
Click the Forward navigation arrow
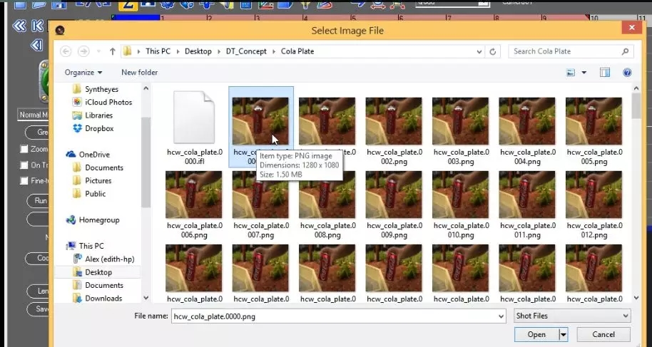point(83,51)
